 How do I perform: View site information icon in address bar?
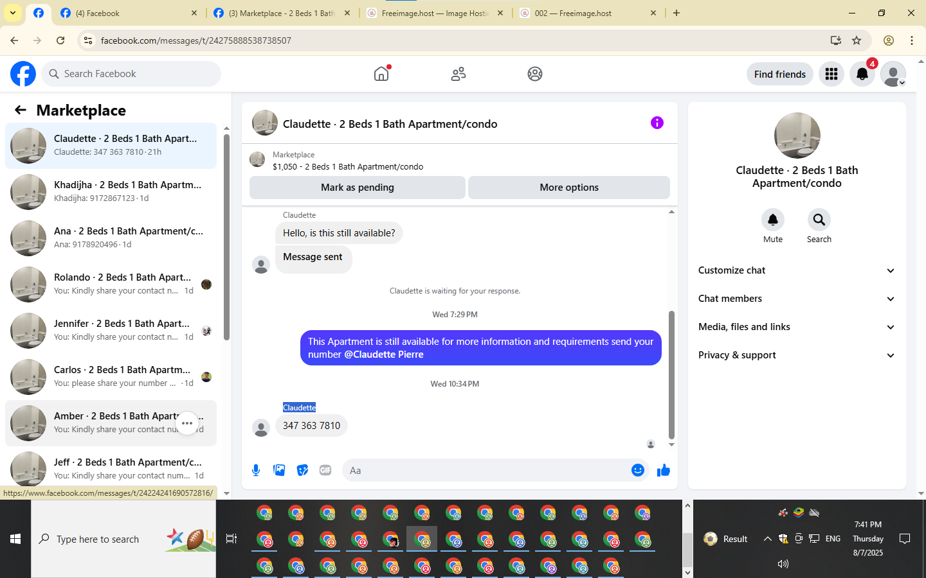click(x=88, y=40)
